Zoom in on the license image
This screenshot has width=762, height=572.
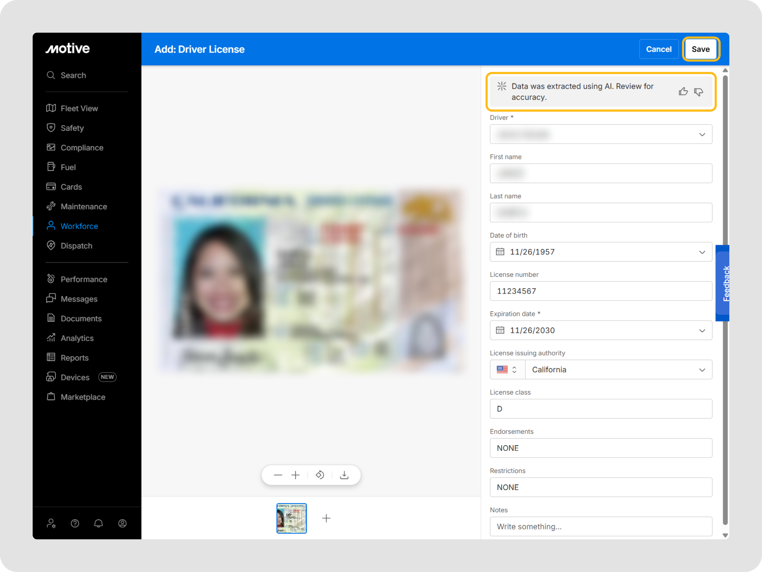pyautogui.click(x=296, y=475)
